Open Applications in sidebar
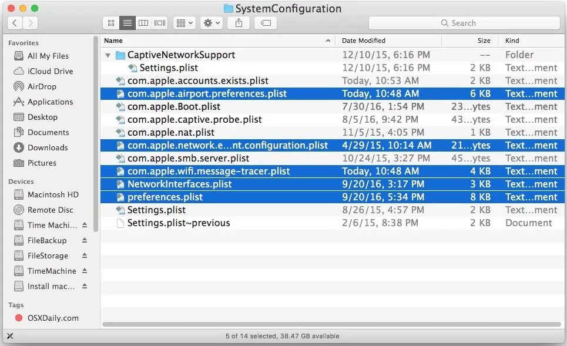Screen dimensions: 567x346 pos(50,102)
